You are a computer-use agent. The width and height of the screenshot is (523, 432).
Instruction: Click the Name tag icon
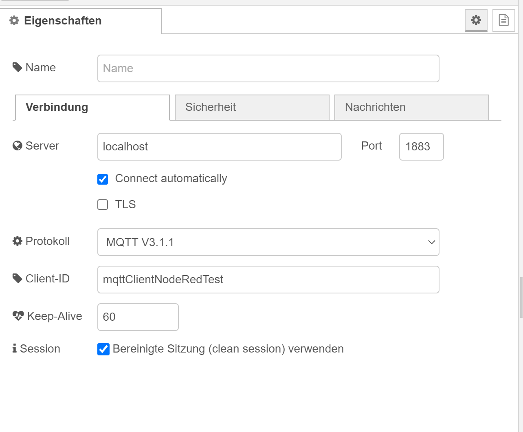tap(17, 67)
